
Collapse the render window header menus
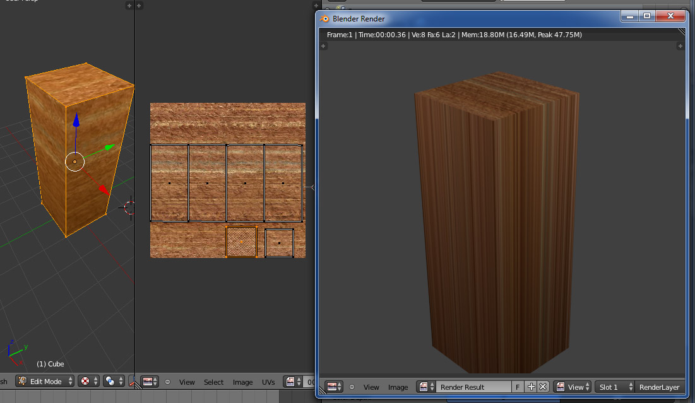point(352,387)
